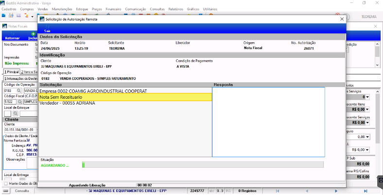Click the Consulta status bar button
Screen dimensions: 383x195
22,191
